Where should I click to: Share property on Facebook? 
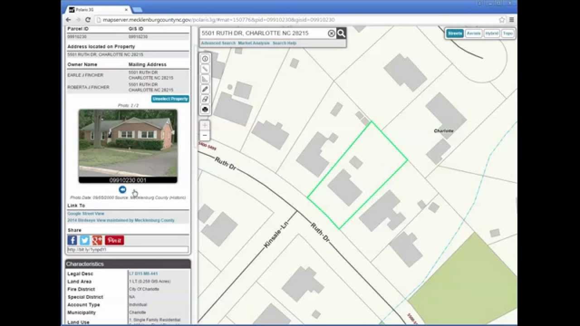(72, 240)
